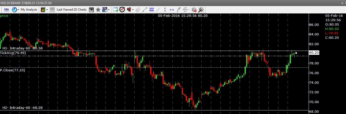Select the trend line with endpoints tool
346x114 pixels.
(x=145, y=10)
